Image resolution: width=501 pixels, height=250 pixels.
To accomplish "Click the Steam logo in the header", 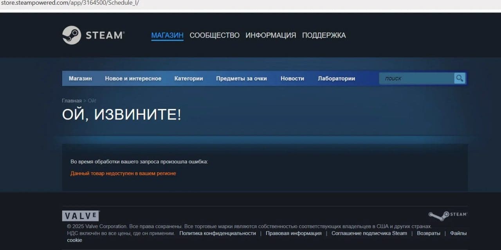I will 93,35.
